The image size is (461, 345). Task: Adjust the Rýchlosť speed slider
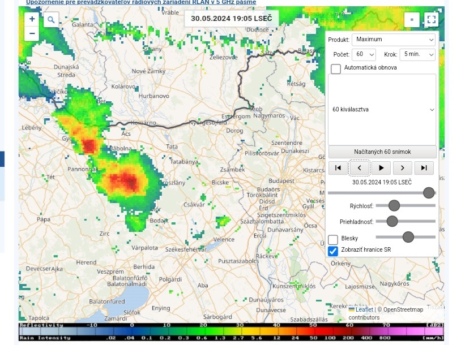click(394, 205)
